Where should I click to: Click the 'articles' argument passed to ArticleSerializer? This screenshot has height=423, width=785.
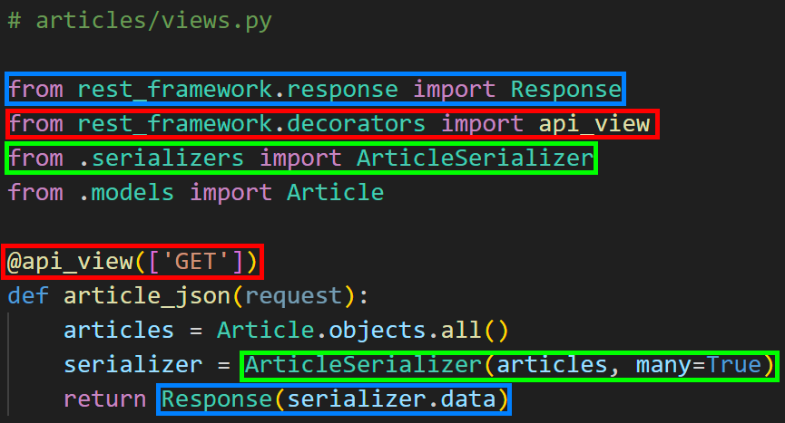point(552,364)
